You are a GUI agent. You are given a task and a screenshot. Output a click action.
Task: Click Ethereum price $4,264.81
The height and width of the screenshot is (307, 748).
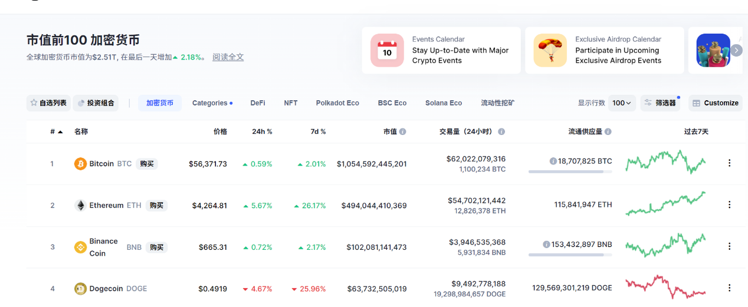coord(209,206)
